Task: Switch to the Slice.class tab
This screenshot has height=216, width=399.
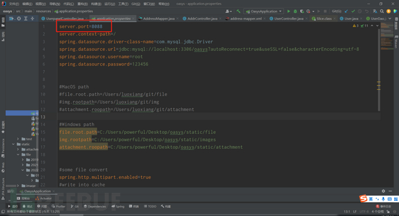Action: 323,19
